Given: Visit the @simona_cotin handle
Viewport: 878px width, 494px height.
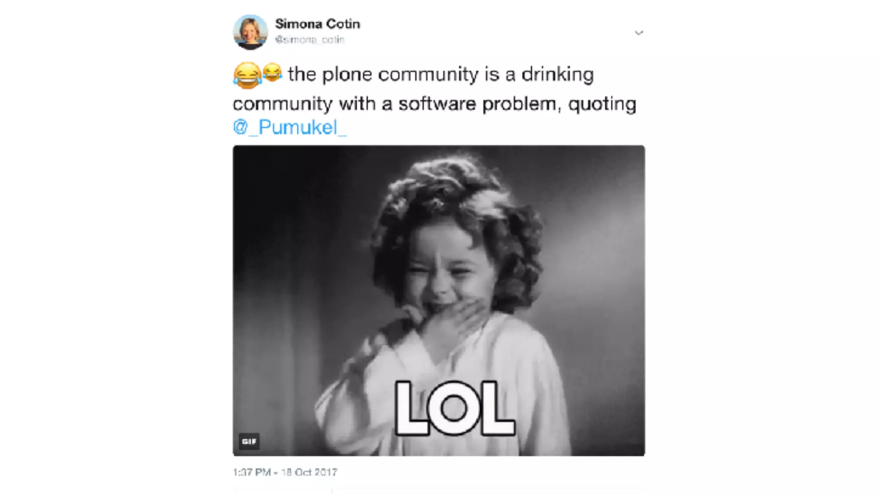Looking at the screenshot, I should tap(310, 39).
